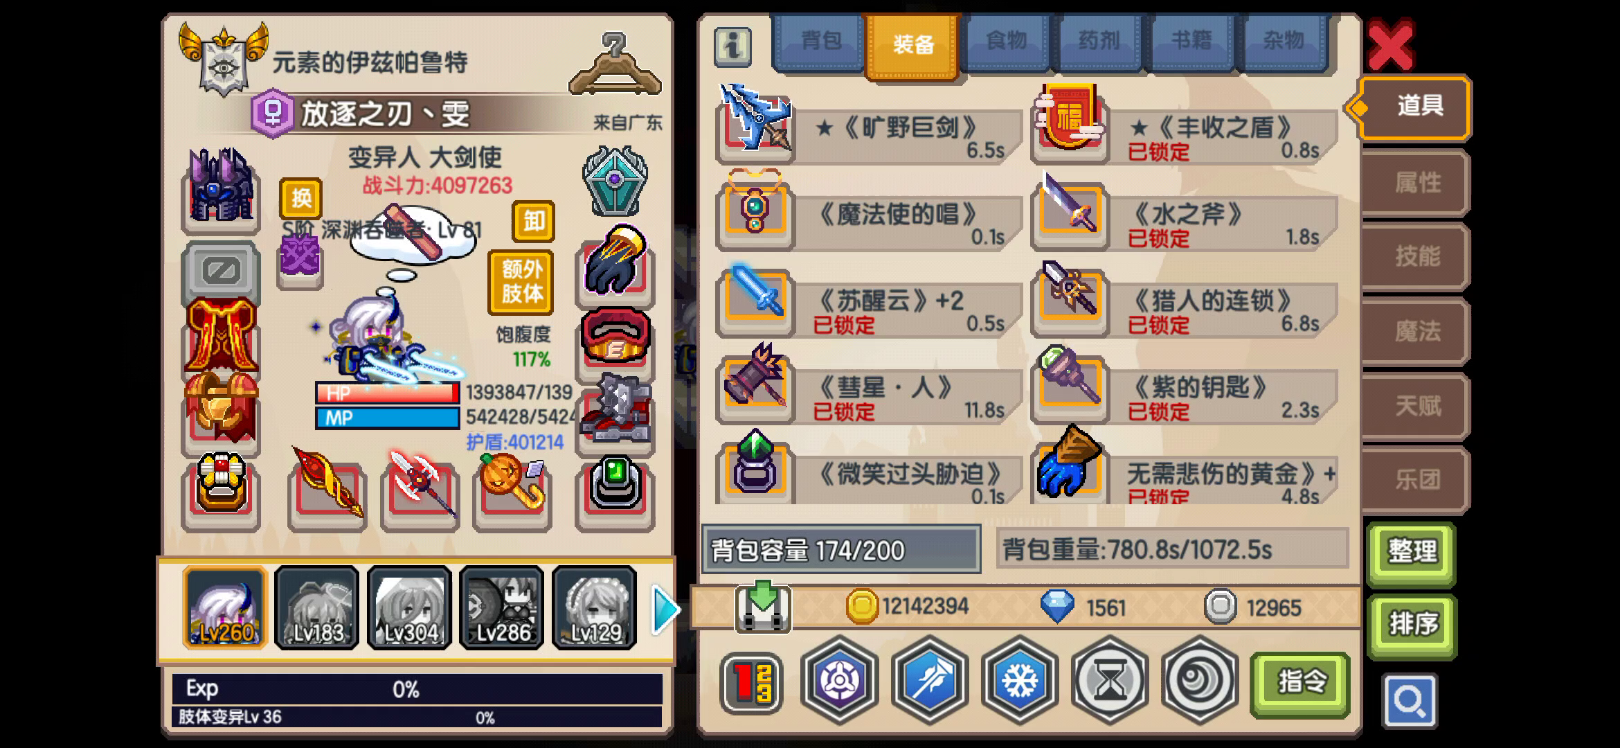Select the spiral swirl filter icon
Viewport: 1620px width, 748px height.
pyautogui.click(x=1200, y=680)
